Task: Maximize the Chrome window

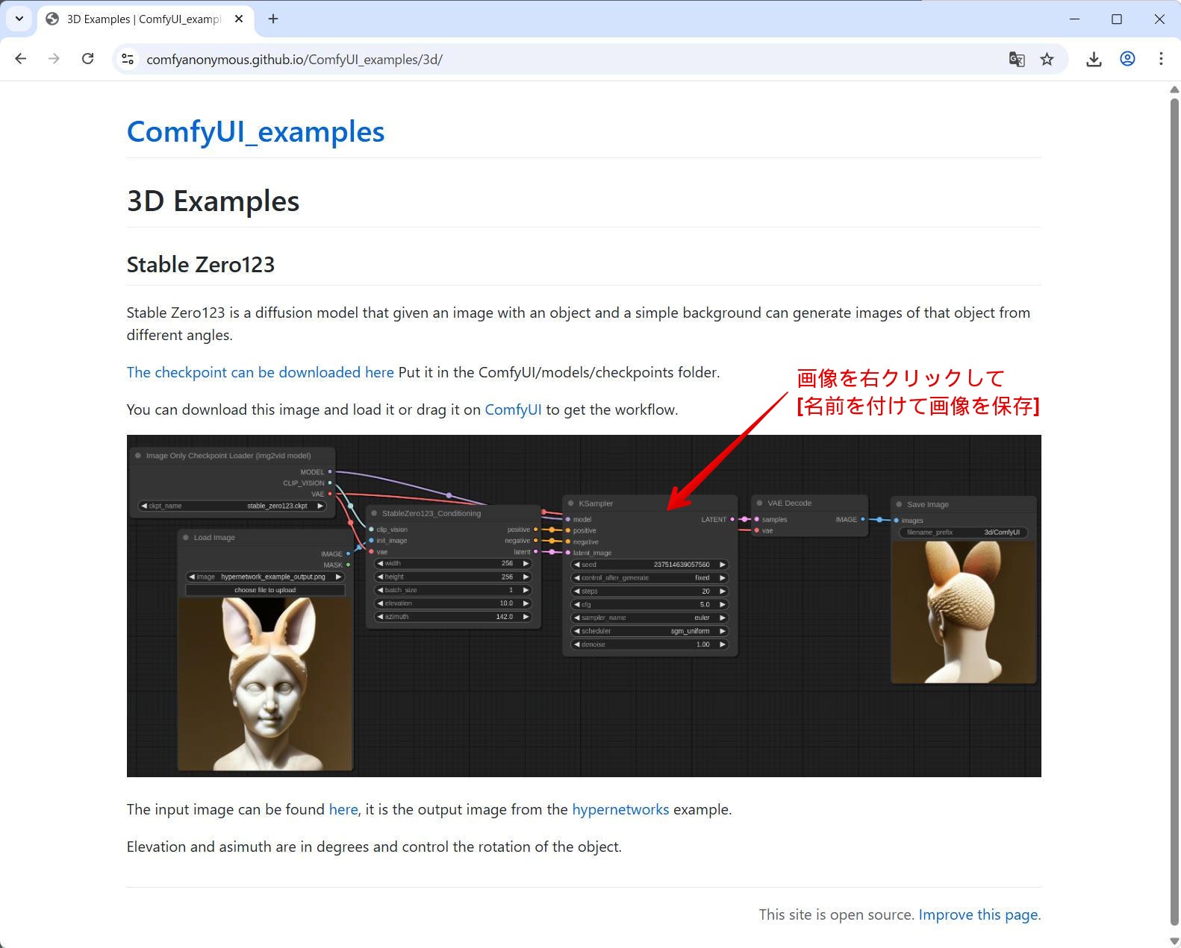Action: [1117, 19]
